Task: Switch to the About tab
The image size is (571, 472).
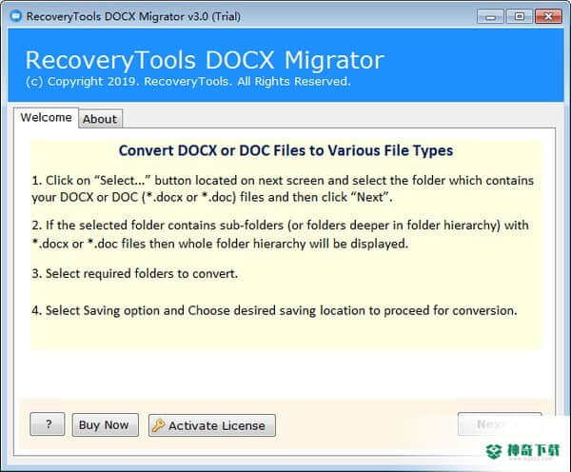Action: (x=100, y=119)
